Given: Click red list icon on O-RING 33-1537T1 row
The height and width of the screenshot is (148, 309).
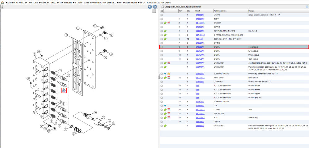Looking at the screenshot, I should point(169,110).
